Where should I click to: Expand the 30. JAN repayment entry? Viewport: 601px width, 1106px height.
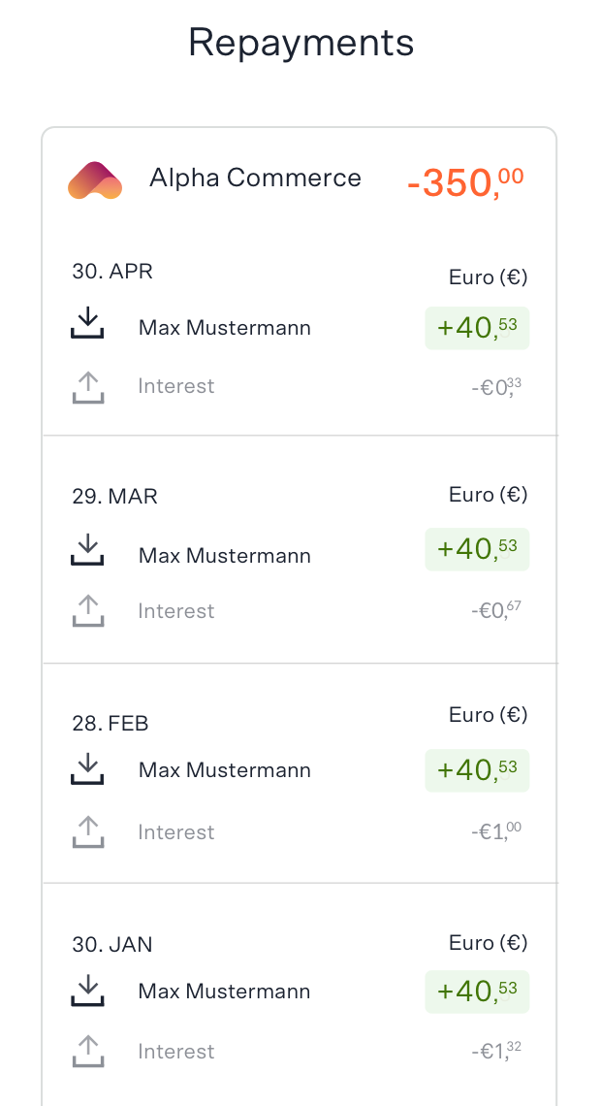pos(224,992)
